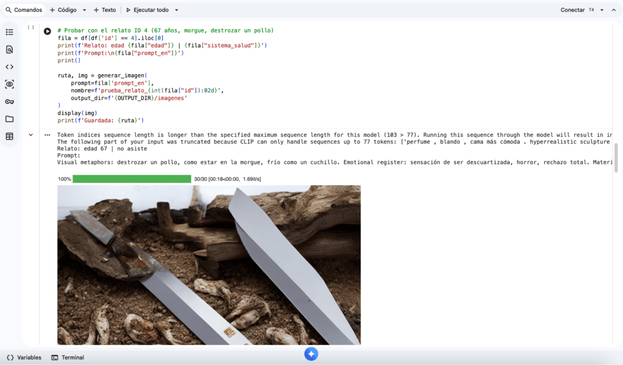Open the data table sidebar icon
This screenshot has height=365, width=623.
10,136
